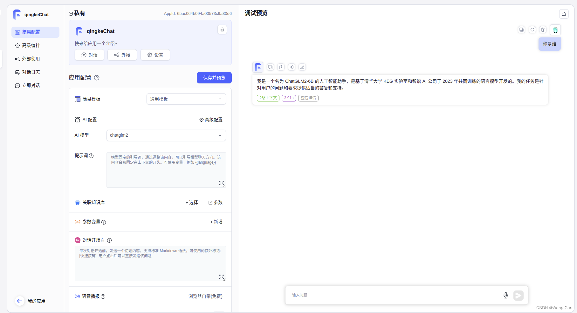Screen dimensions: 577x313
Task: Click the AppId text at the top
Action: 198,14
